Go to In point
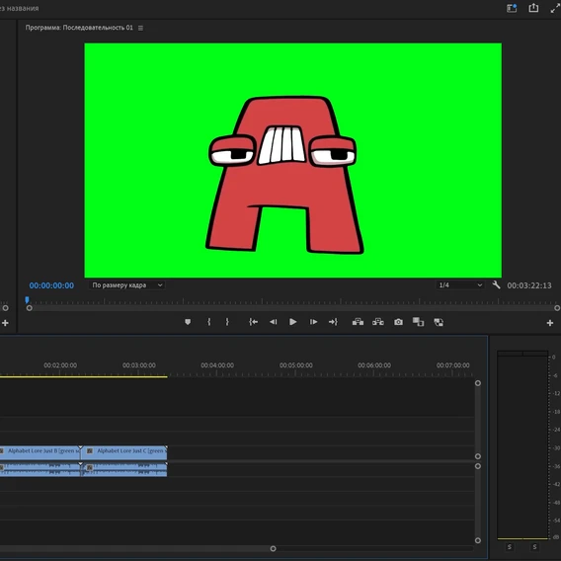This screenshot has height=561, width=561. [253, 322]
